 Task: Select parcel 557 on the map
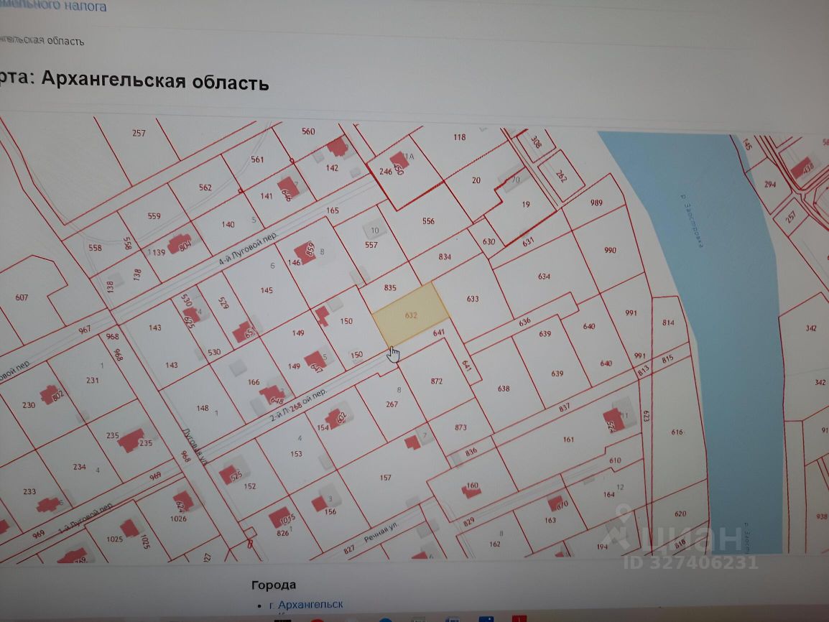click(371, 245)
